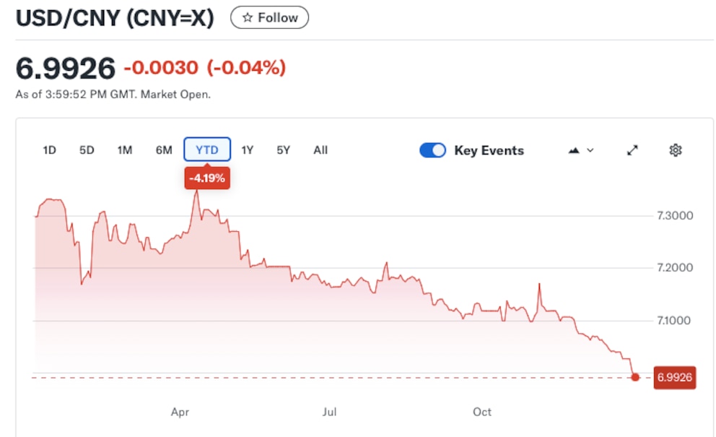Expand chart to fullscreen view
Screen dimensions: 716x437
[x=632, y=150]
